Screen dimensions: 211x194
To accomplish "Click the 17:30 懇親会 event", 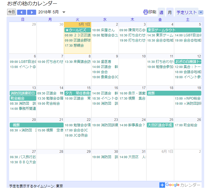I will [x=75, y=46].
